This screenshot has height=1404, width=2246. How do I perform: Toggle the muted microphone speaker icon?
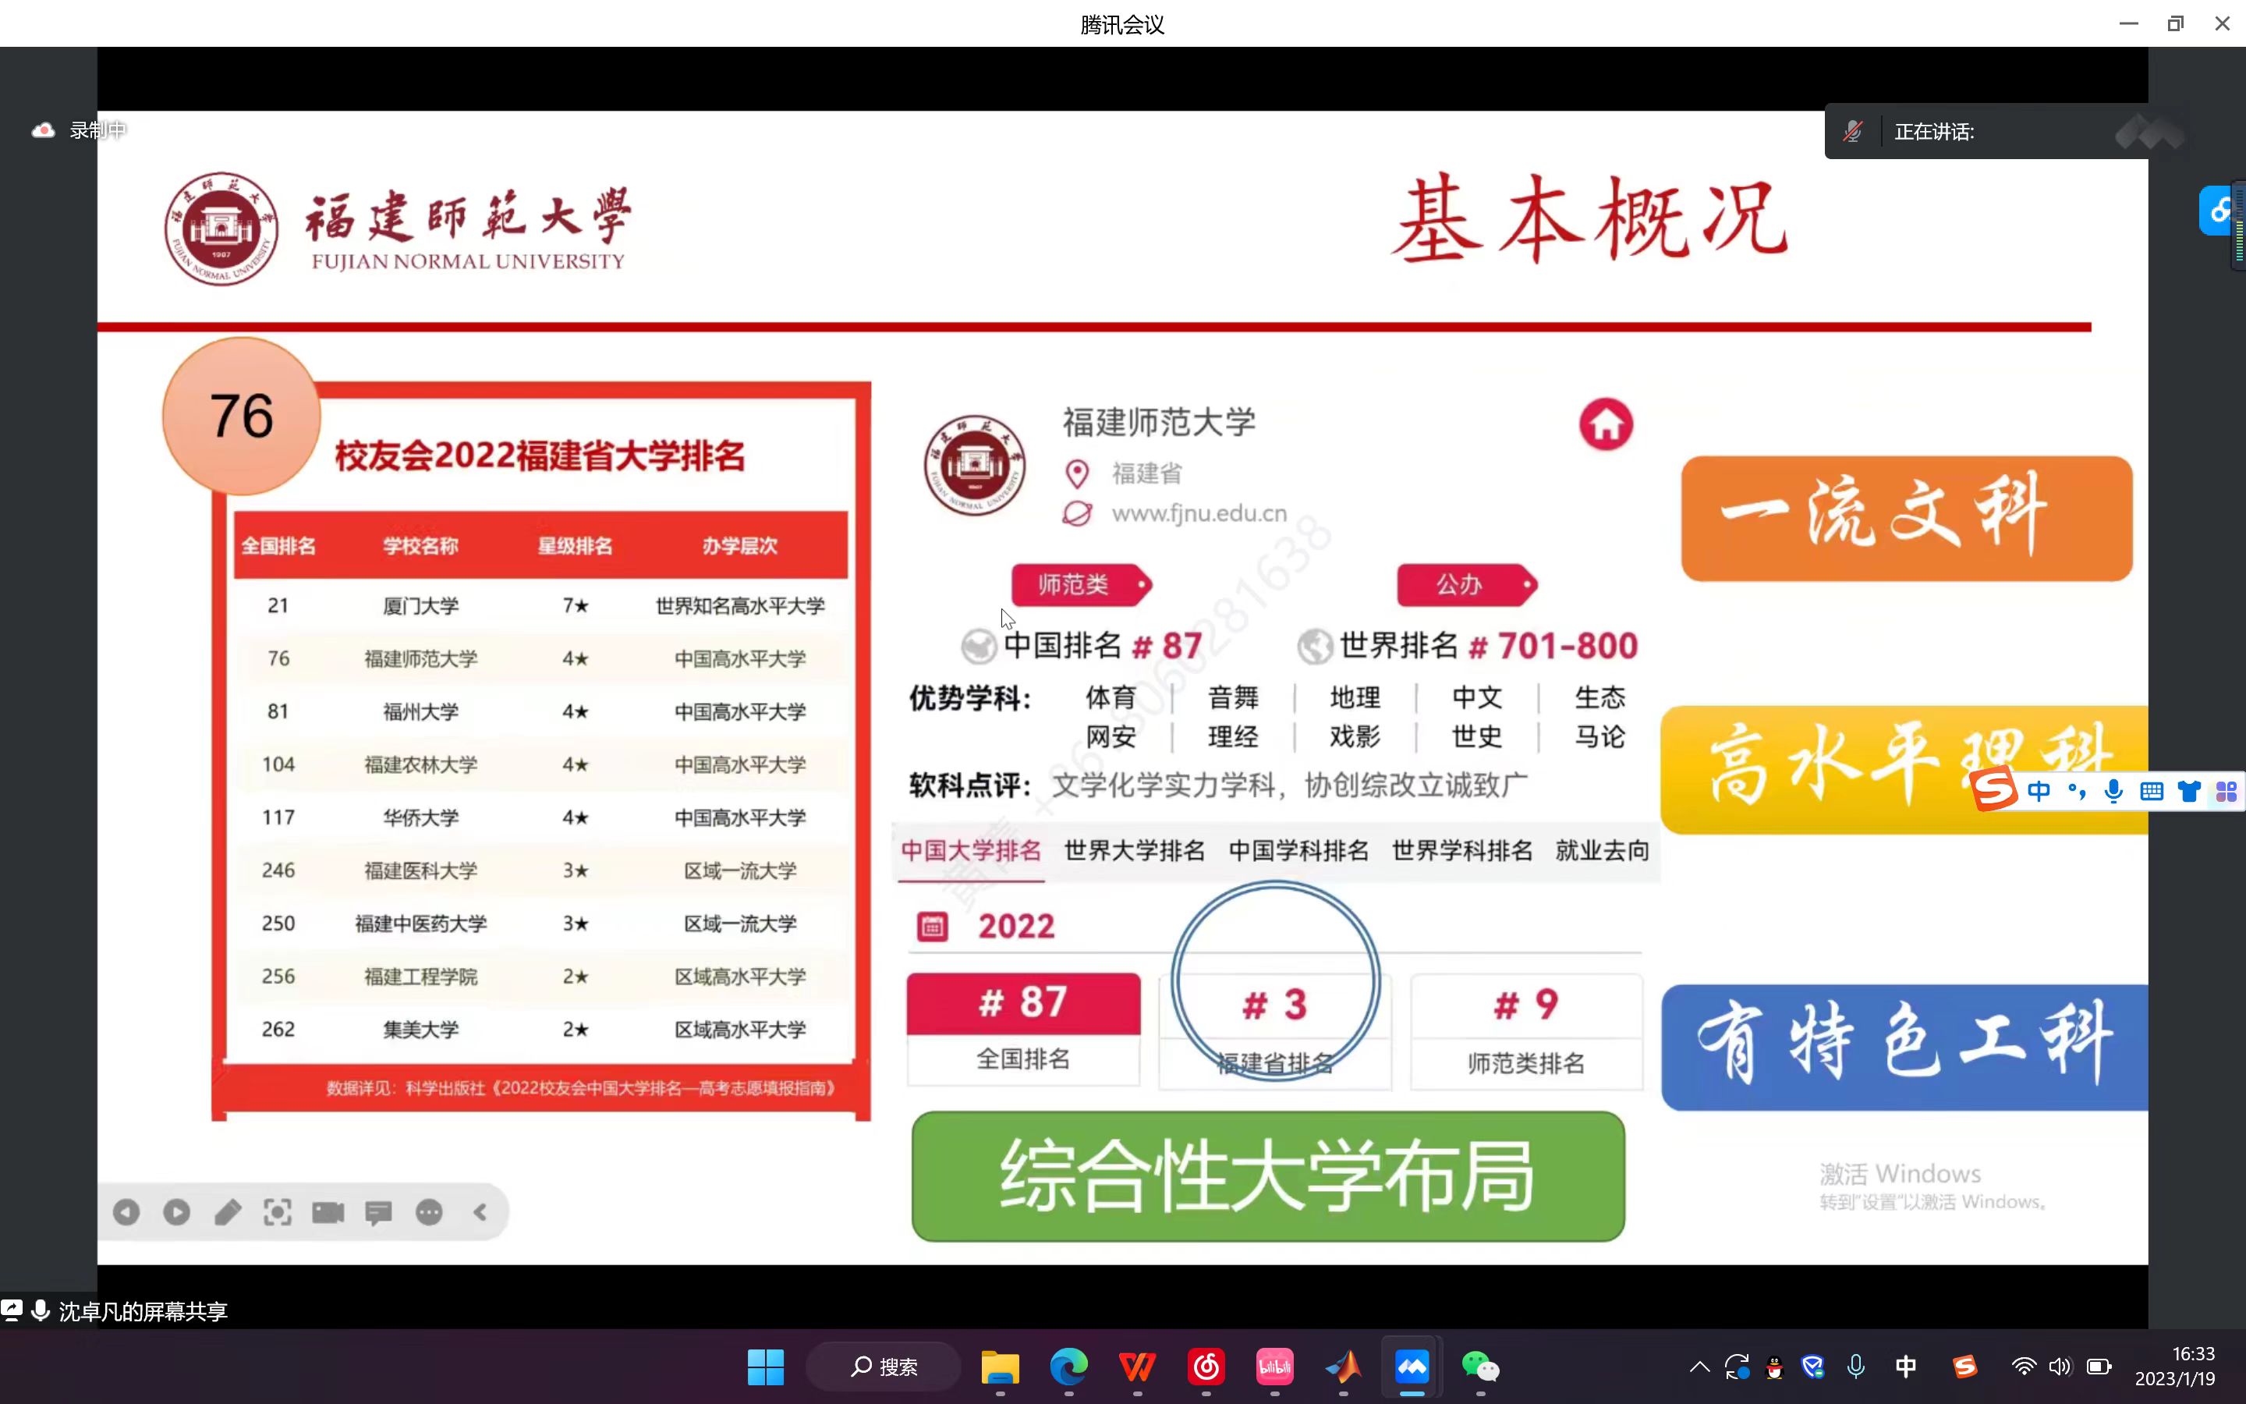(1852, 132)
